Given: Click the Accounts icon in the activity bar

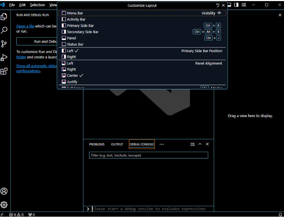Looking at the screenshot, I should tap(4, 191).
